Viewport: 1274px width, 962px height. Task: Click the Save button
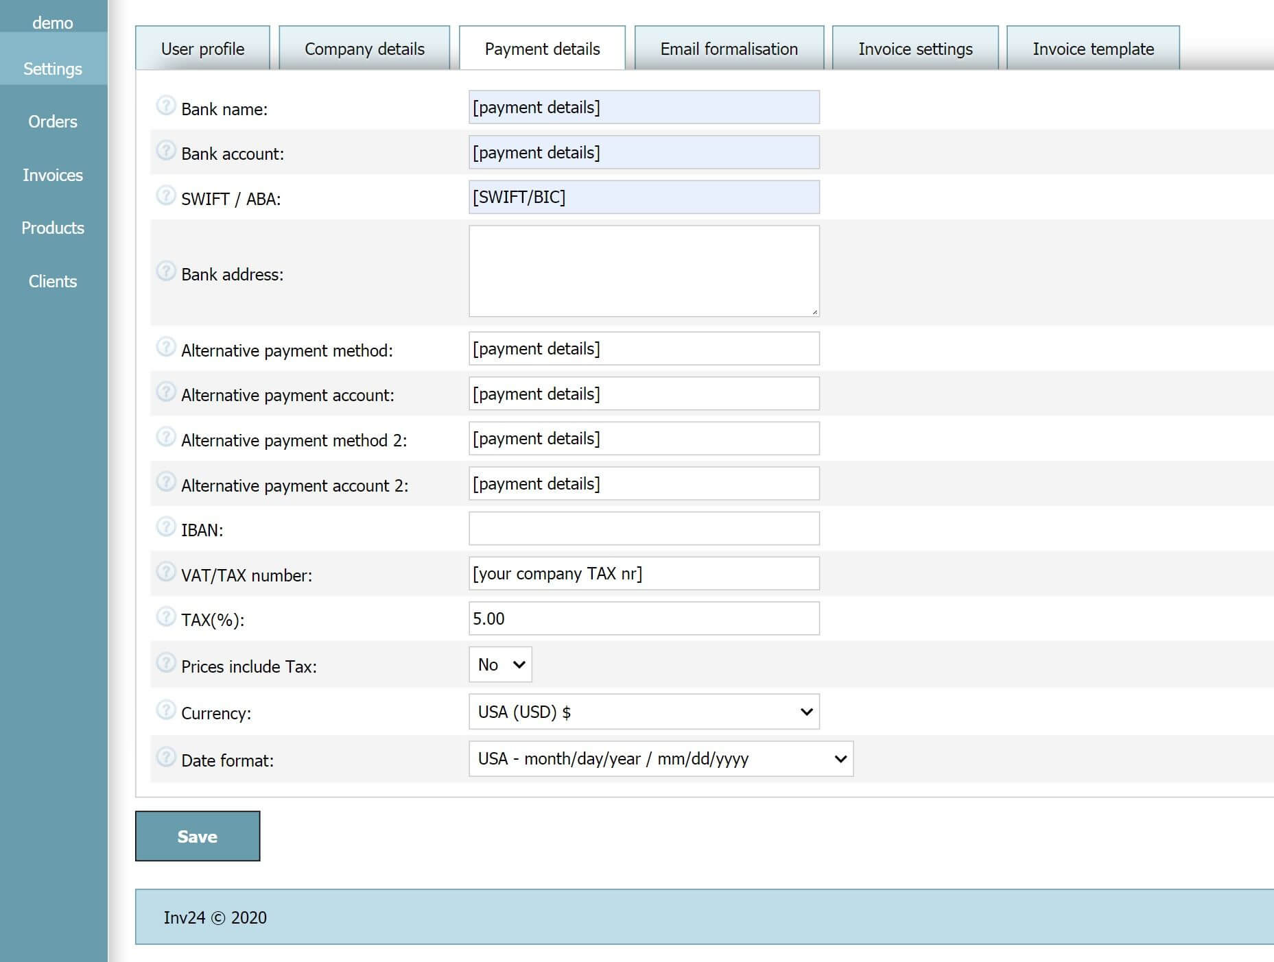198,836
